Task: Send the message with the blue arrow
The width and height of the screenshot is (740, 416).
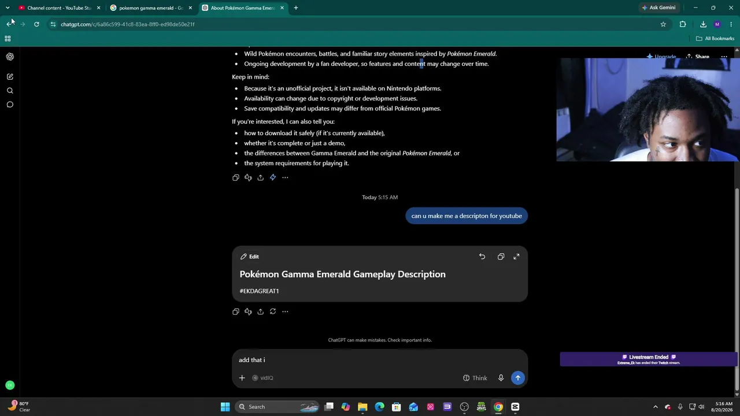Action: tap(517, 378)
